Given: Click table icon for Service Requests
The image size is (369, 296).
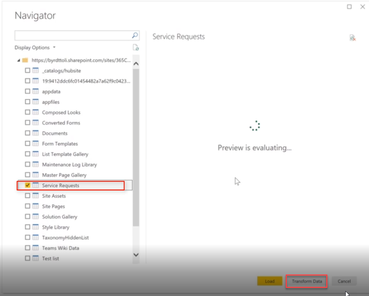Looking at the screenshot, I should (36, 185).
